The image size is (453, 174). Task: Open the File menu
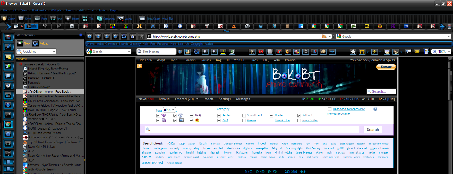5,10
